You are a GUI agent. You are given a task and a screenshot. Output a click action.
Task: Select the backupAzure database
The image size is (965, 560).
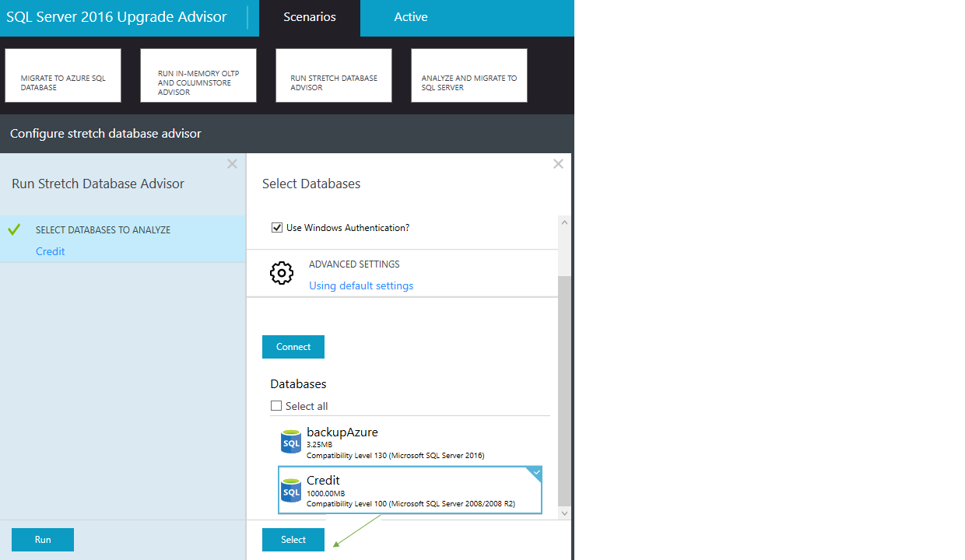click(410, 442)
